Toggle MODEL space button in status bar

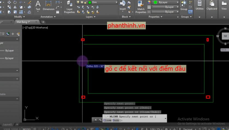pos(26,129)
